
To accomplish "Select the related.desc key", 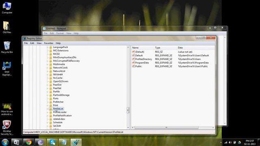I will click(59, 119).
